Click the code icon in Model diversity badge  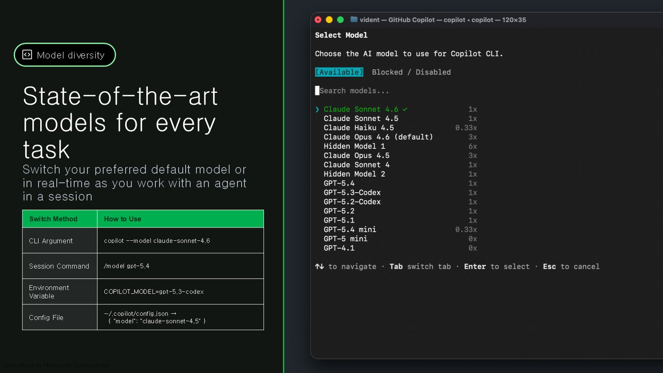[x=27, y=55]
